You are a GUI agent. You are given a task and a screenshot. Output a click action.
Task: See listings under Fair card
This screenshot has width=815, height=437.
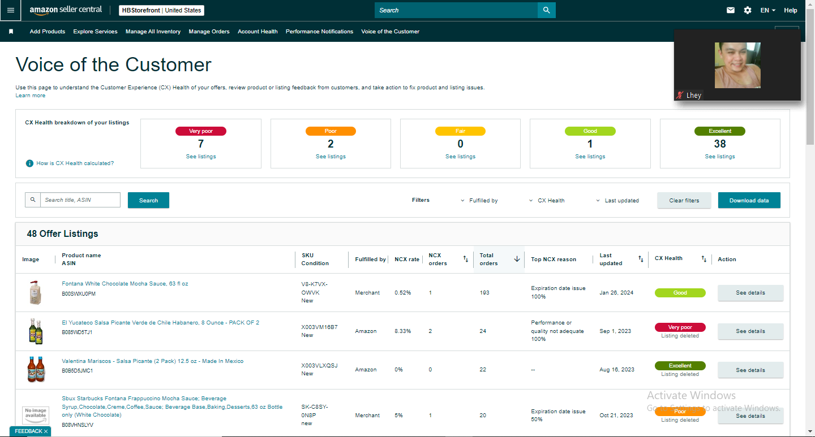click(460, 157)
